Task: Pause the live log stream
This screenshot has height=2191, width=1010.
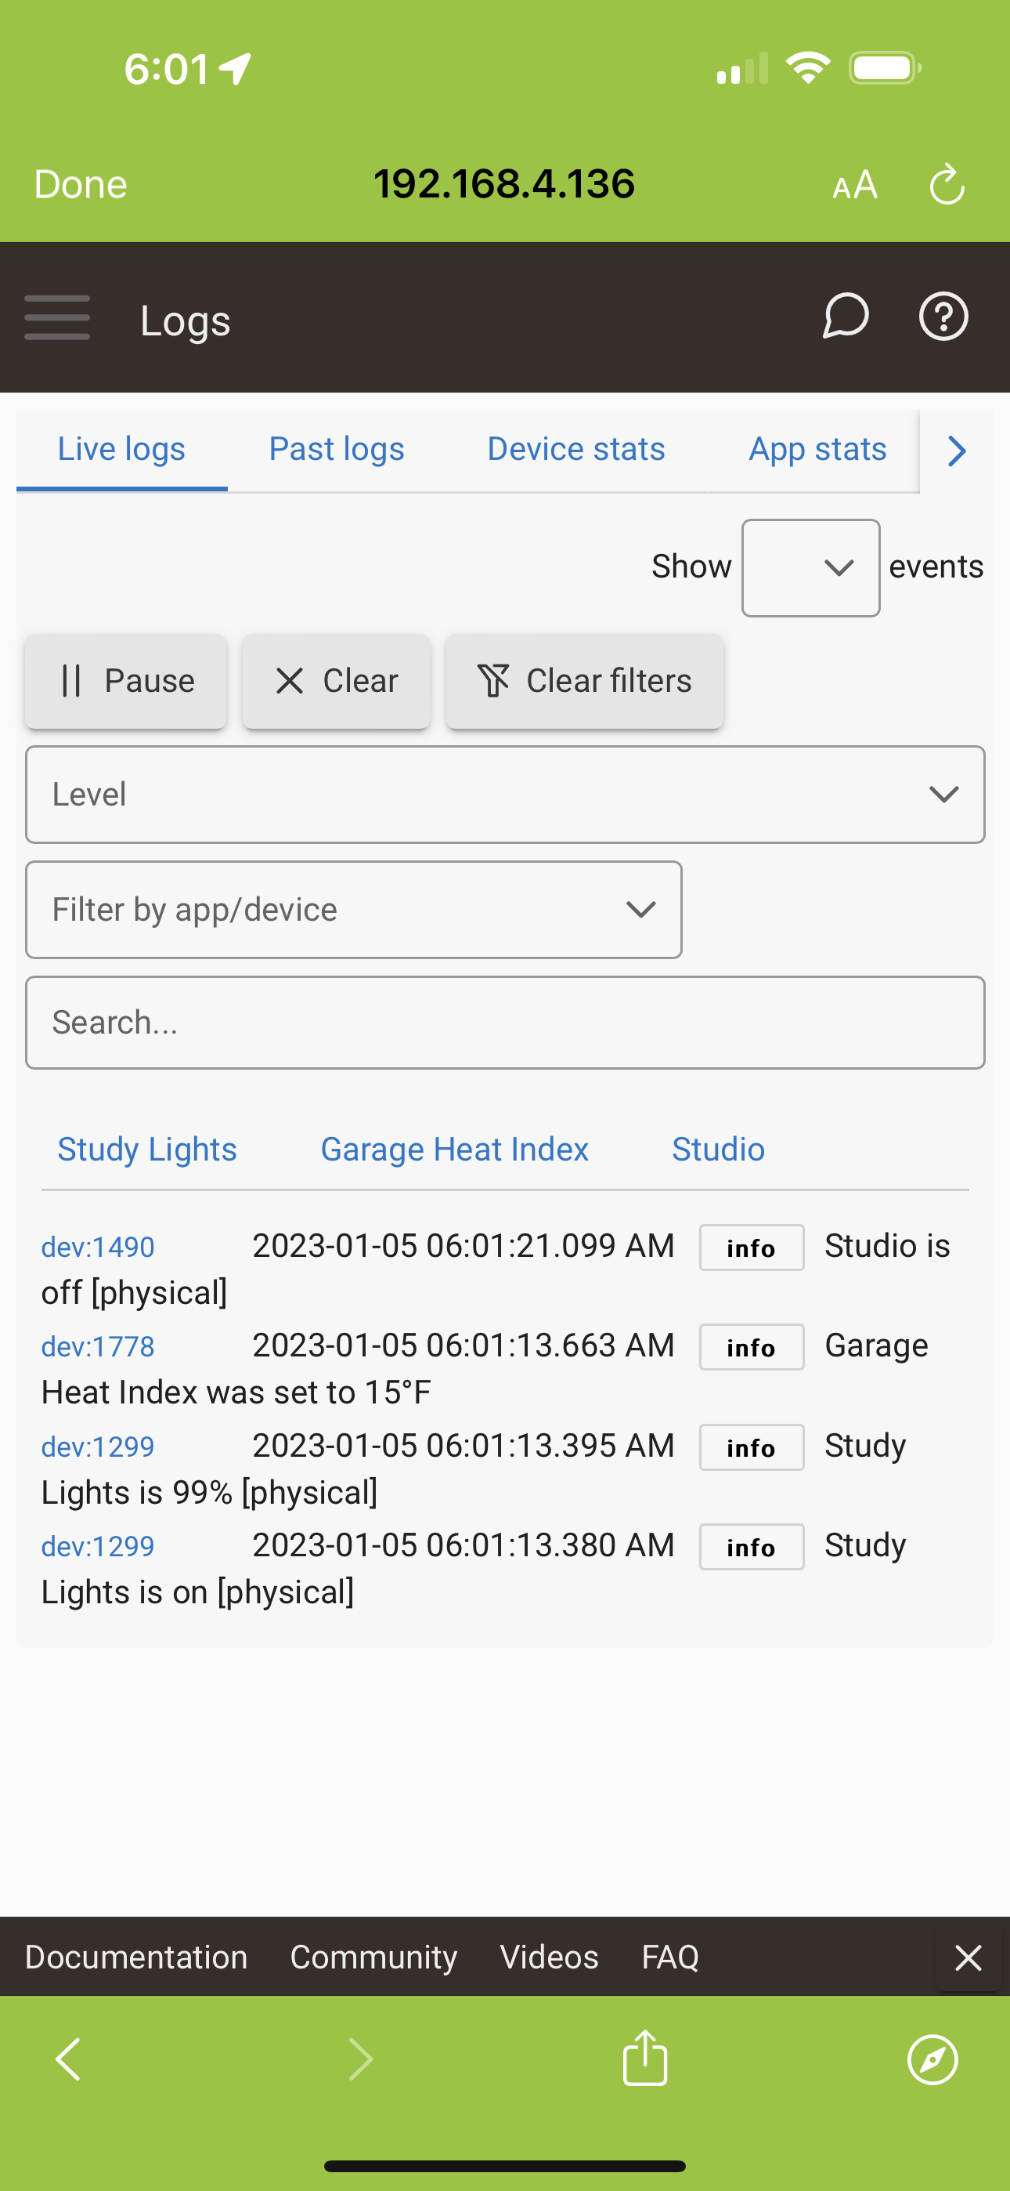Action: coord(126,680)
